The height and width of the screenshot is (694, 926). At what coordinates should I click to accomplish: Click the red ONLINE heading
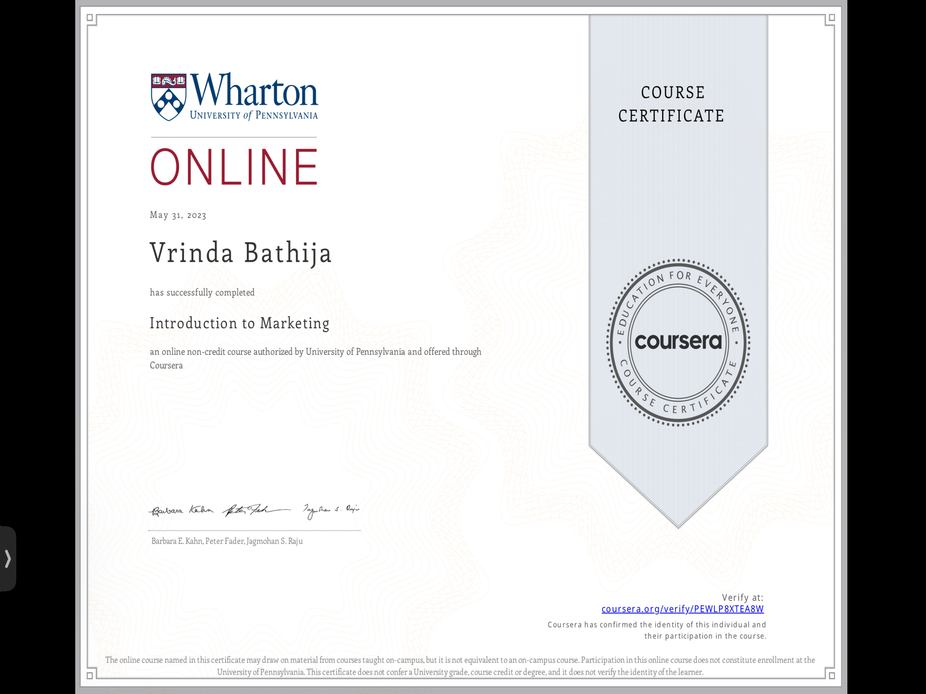234,167
